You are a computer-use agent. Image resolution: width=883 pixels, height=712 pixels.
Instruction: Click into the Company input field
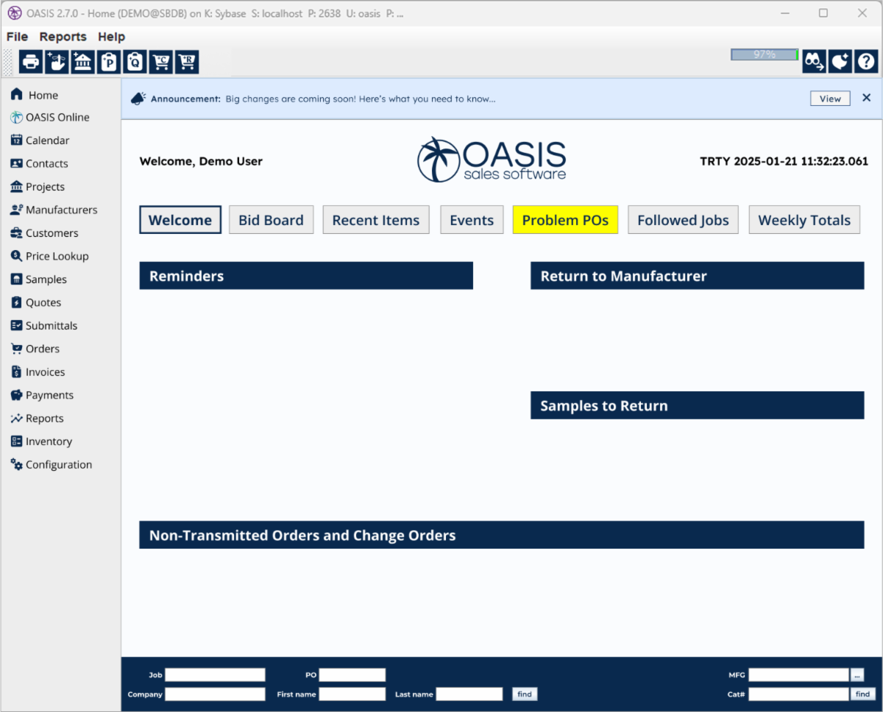point(215,694)
